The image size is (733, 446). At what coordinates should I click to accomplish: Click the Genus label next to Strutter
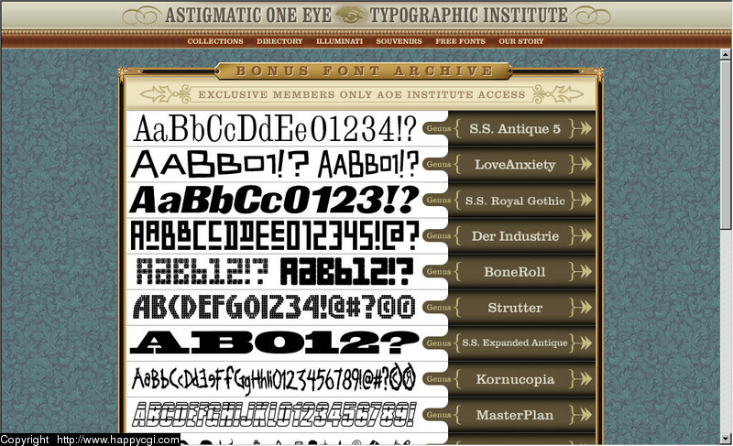[439, 308]
